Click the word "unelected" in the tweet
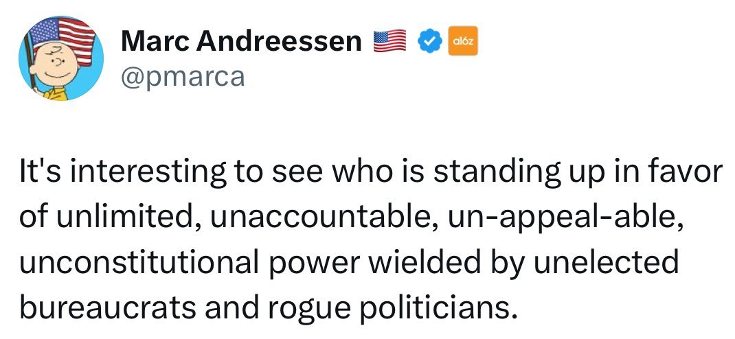The width and height of the screenshot is (735, 339). point(606,261)
